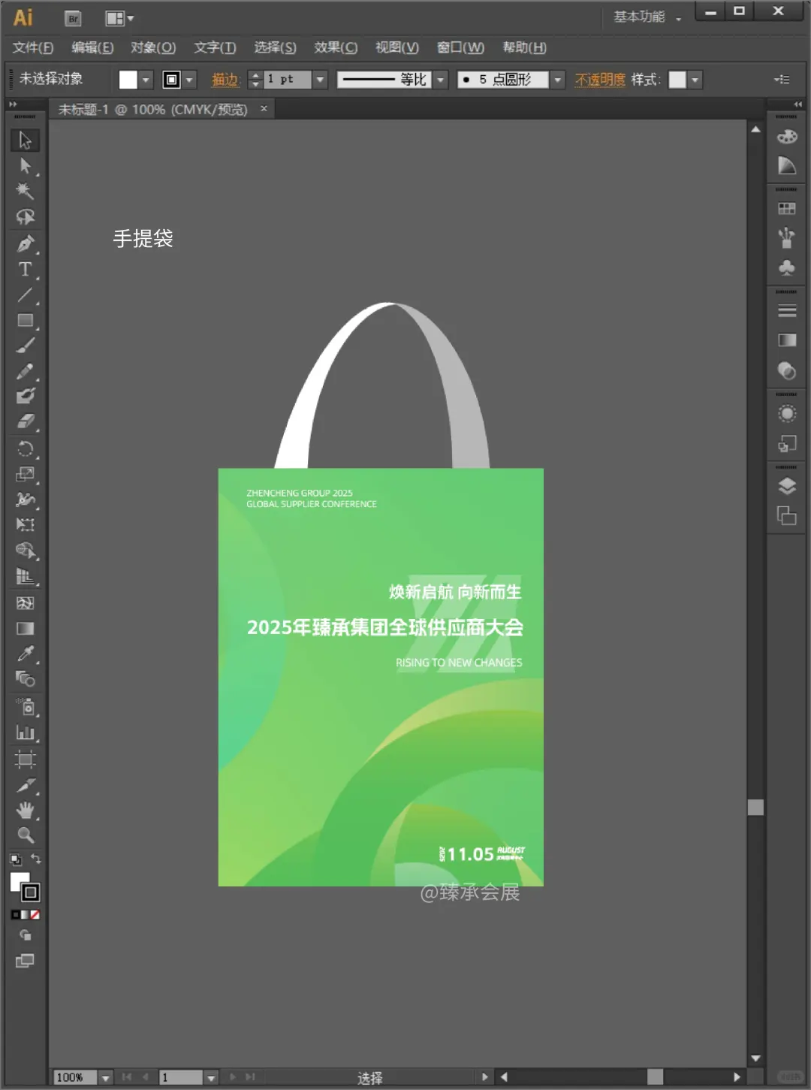Select the Slice tool
Screen dimensions: 811x1090
(x=25, y=786)
